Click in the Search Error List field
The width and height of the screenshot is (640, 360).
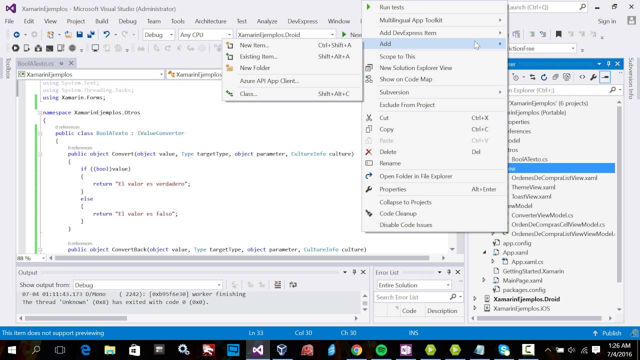click(411, 297)
